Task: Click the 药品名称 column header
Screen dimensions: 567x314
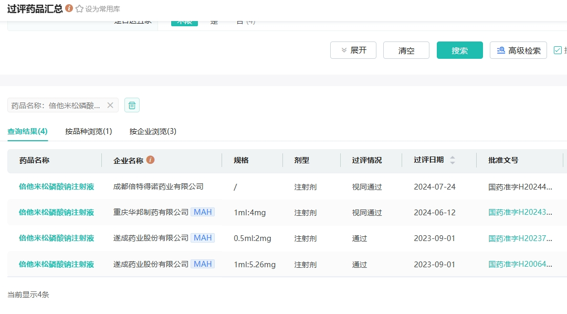Action: [x=35, y=160]
